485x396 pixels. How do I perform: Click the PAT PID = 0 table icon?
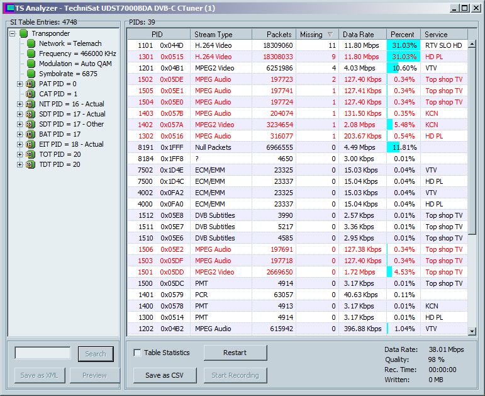[30, 84]
